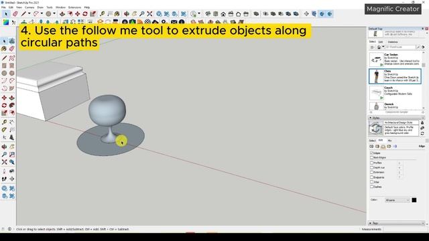Select the Move tool in left toolbar
The image size is (429, 241).
point(4,98)
